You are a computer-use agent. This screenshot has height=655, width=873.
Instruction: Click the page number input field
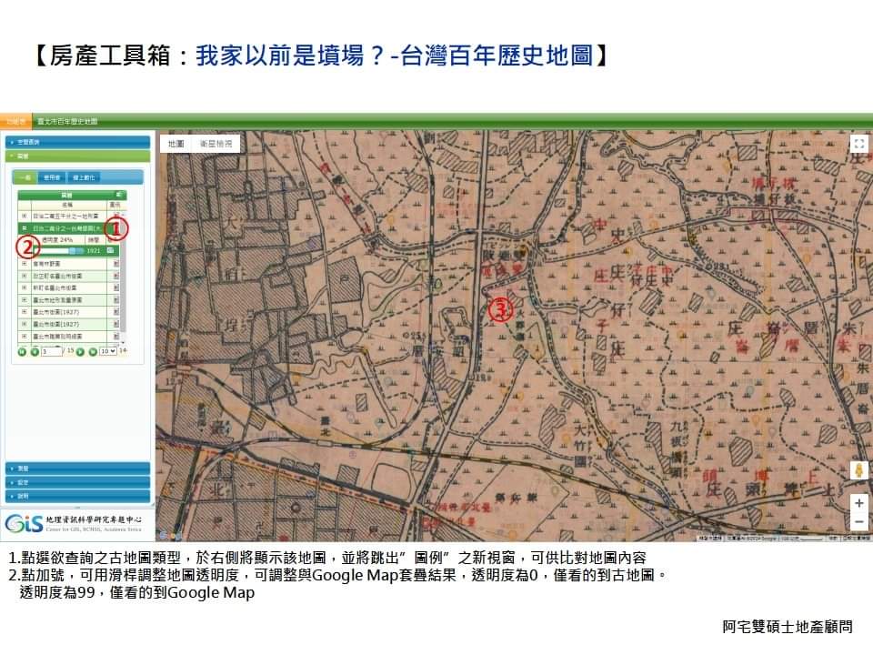52,352
